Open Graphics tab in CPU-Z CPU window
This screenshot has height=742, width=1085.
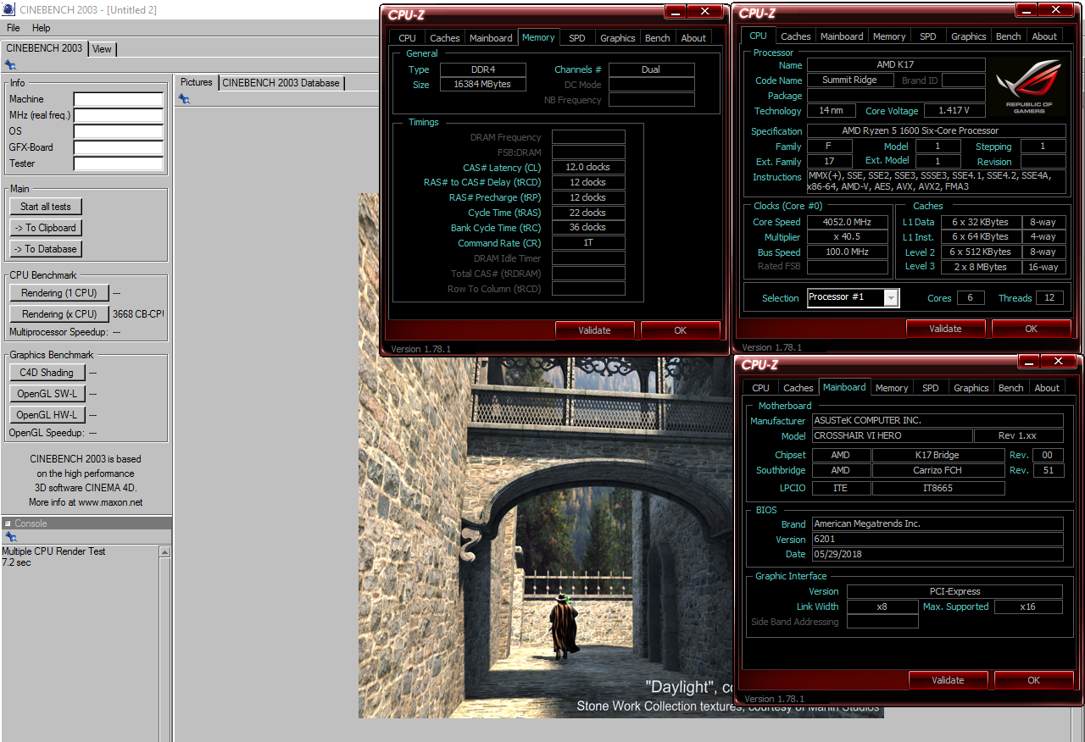tap(968, 36)
